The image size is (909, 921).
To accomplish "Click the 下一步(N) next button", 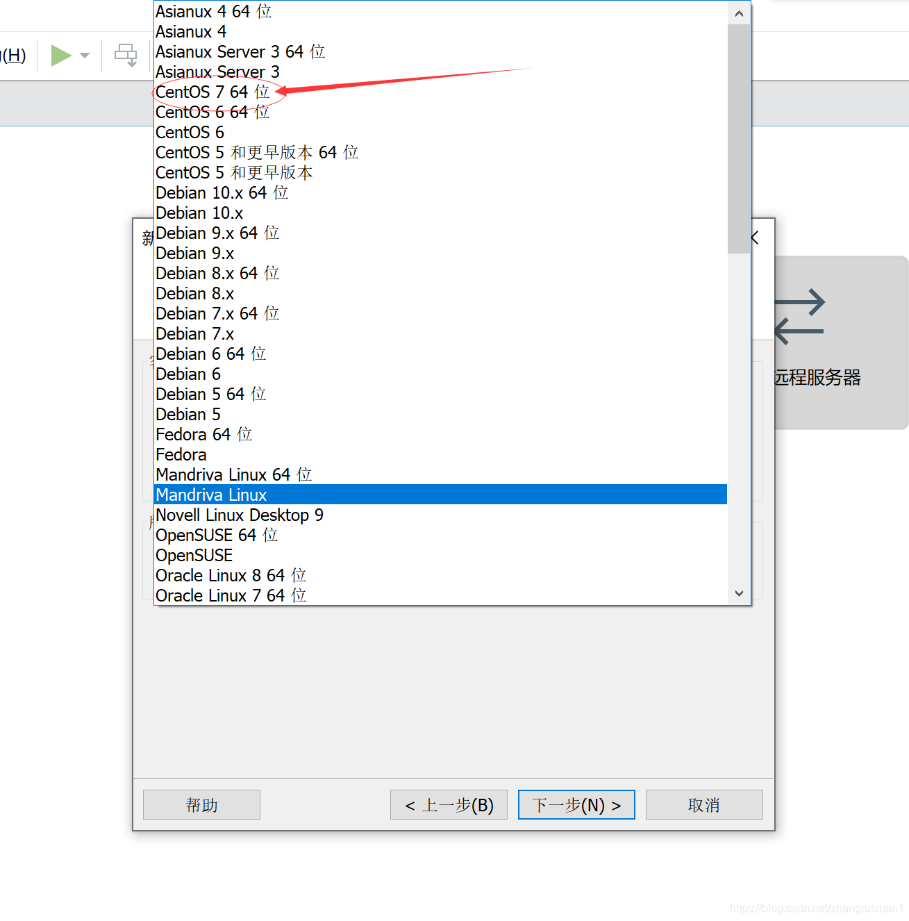I will [x=576, y=805].
